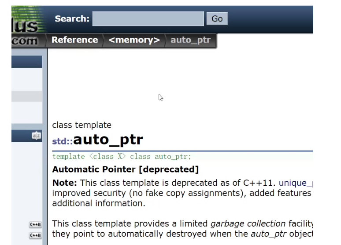
Task: Open the <memory> breadcrumb tab
Action: point(134,40)
